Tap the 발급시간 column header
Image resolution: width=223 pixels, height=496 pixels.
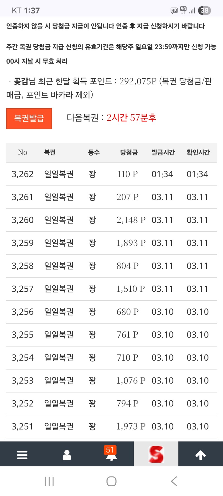(163, 152)
